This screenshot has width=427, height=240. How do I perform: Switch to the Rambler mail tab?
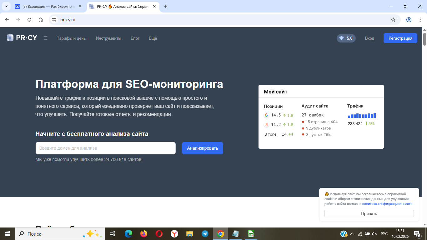coord(48,6)
